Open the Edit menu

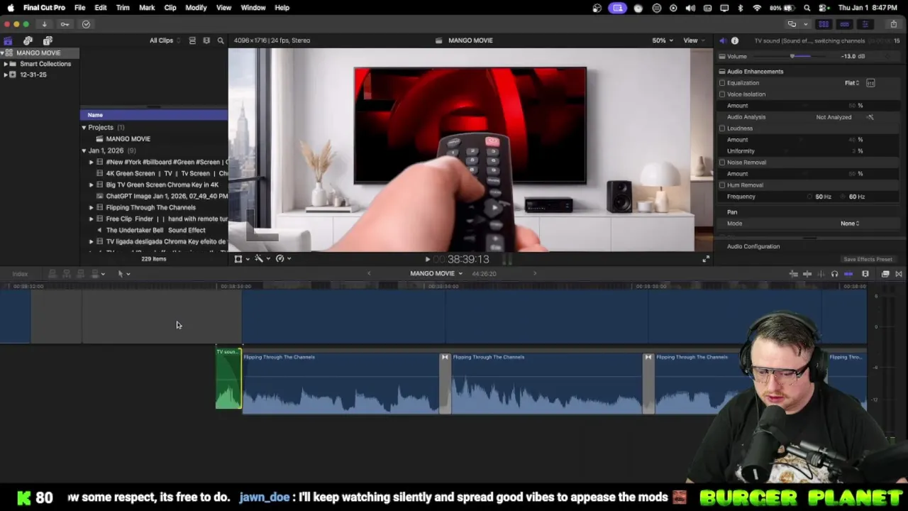point(101,8)
